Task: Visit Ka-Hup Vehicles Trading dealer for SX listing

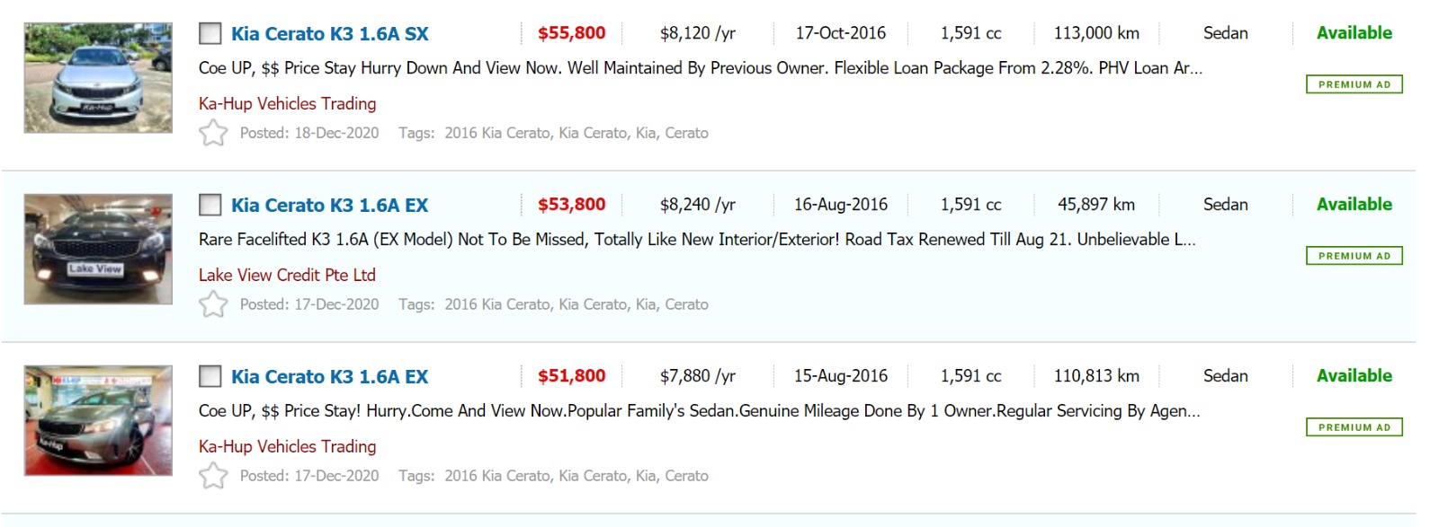Action: point(288,104)
